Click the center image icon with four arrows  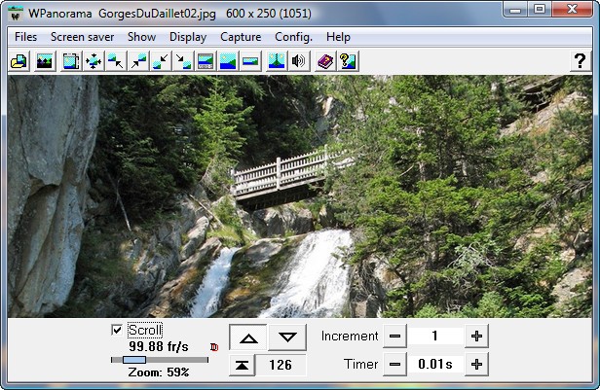[94, 61]
